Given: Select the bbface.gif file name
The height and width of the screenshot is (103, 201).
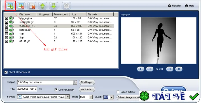Looking at the screenshot, I should point(25,30).
